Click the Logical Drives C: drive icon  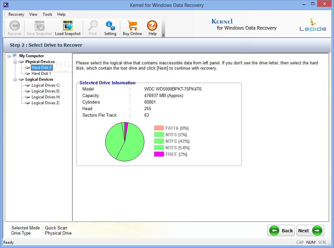coord(27,85)
